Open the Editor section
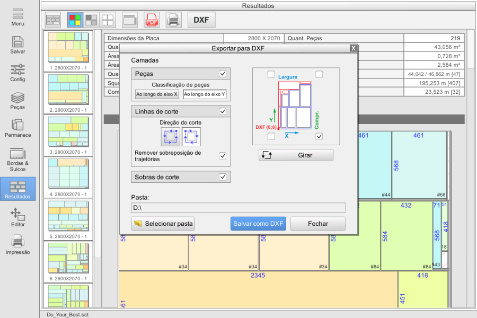The image size is (477, 318). tap(17, 217)
